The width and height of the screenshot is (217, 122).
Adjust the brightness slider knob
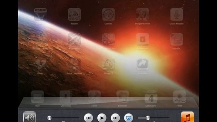(x=49, y=118)
